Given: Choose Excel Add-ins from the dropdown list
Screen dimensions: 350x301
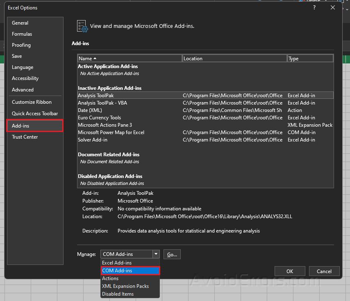Looking at the screenshot, I should coord(130,263).
